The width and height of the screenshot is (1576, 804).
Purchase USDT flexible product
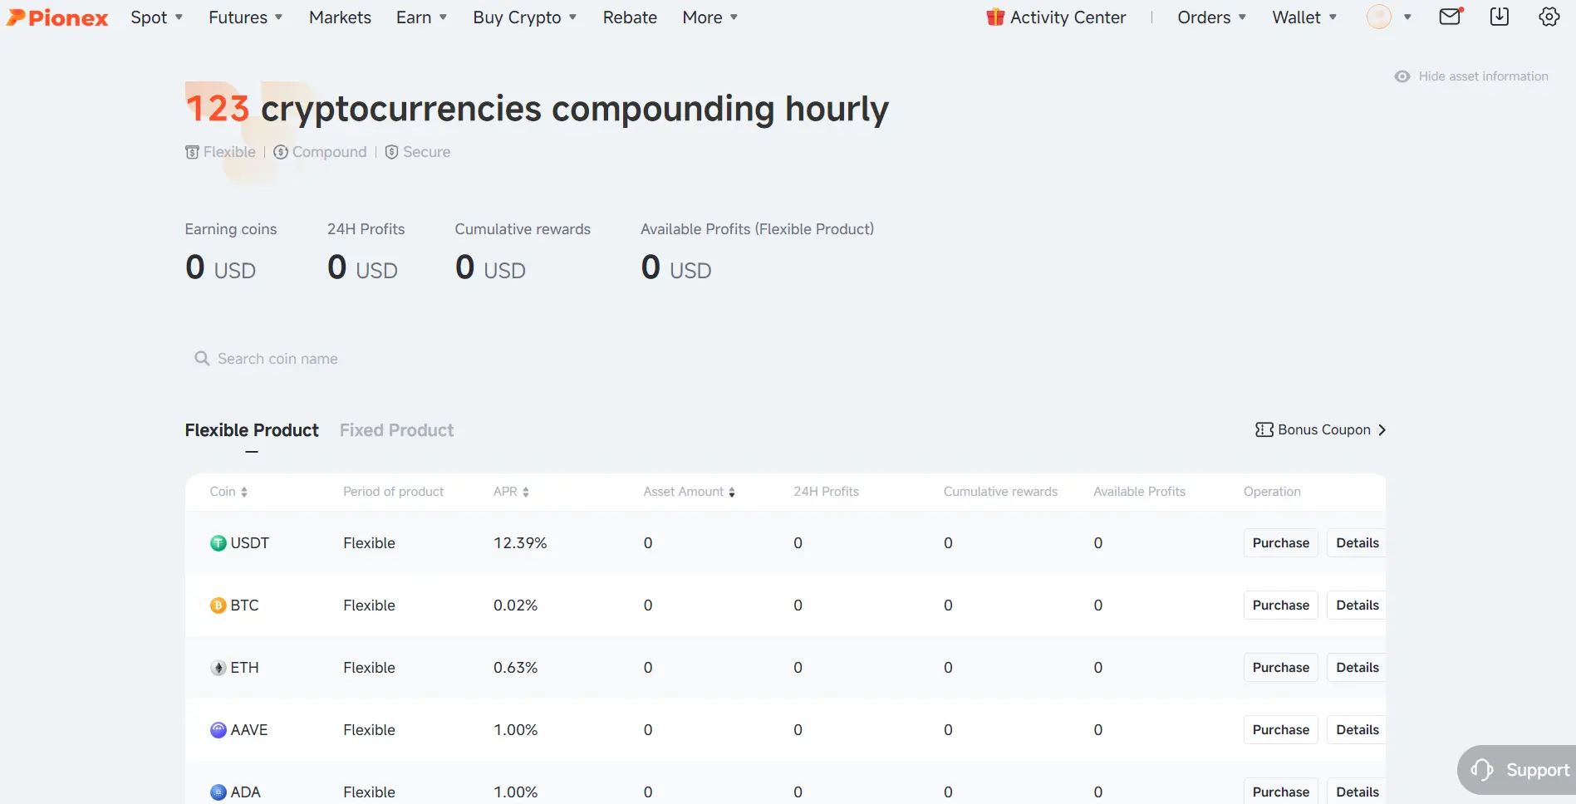coord(1281,543)
